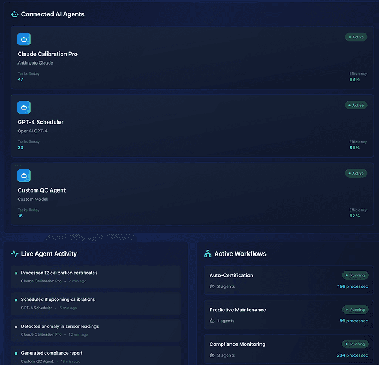Click GPT-4 Scheduler name under scheduled calibrations

(x=37, y=308)
